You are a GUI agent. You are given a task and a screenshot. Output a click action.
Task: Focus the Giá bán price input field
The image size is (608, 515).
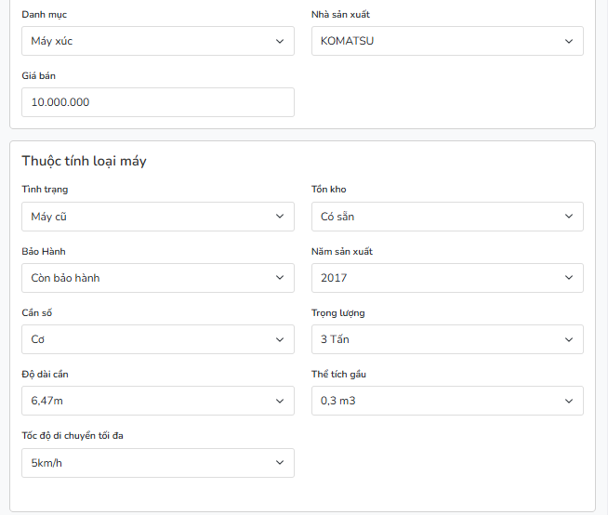(x=157, y=102)
